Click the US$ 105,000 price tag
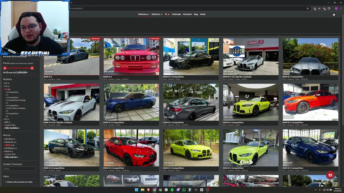The image size is (344, 193). 109,72
